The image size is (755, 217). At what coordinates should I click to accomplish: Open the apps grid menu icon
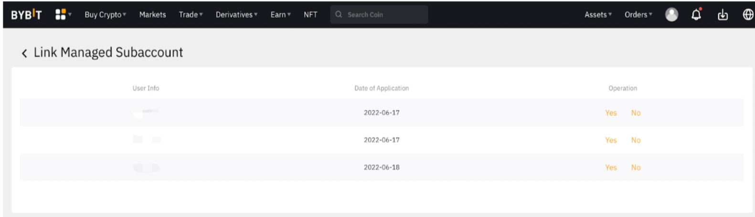click(61, 15)
